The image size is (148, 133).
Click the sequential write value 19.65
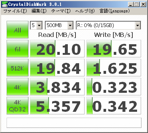[114, 49]
